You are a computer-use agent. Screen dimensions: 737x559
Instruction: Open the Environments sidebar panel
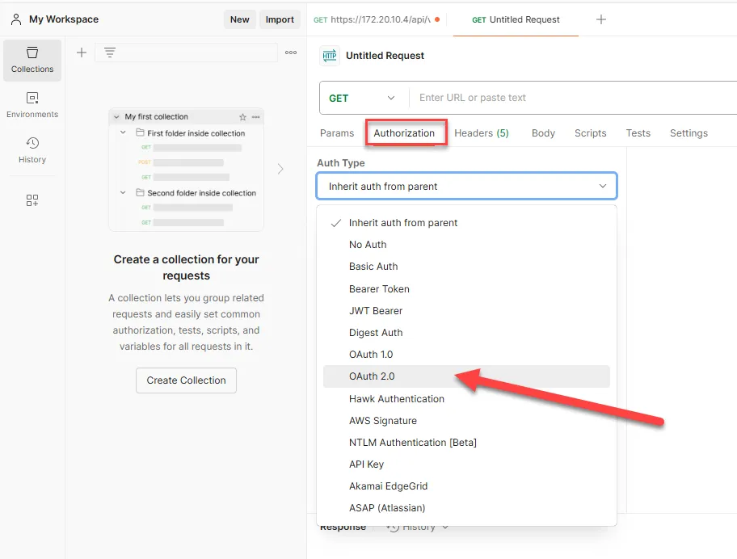pyautogui.click(x=32, y=105)
